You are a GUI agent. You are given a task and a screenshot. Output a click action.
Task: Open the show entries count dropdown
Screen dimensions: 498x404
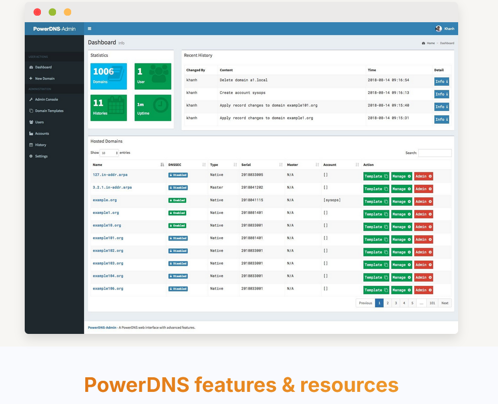pos(109,153)
